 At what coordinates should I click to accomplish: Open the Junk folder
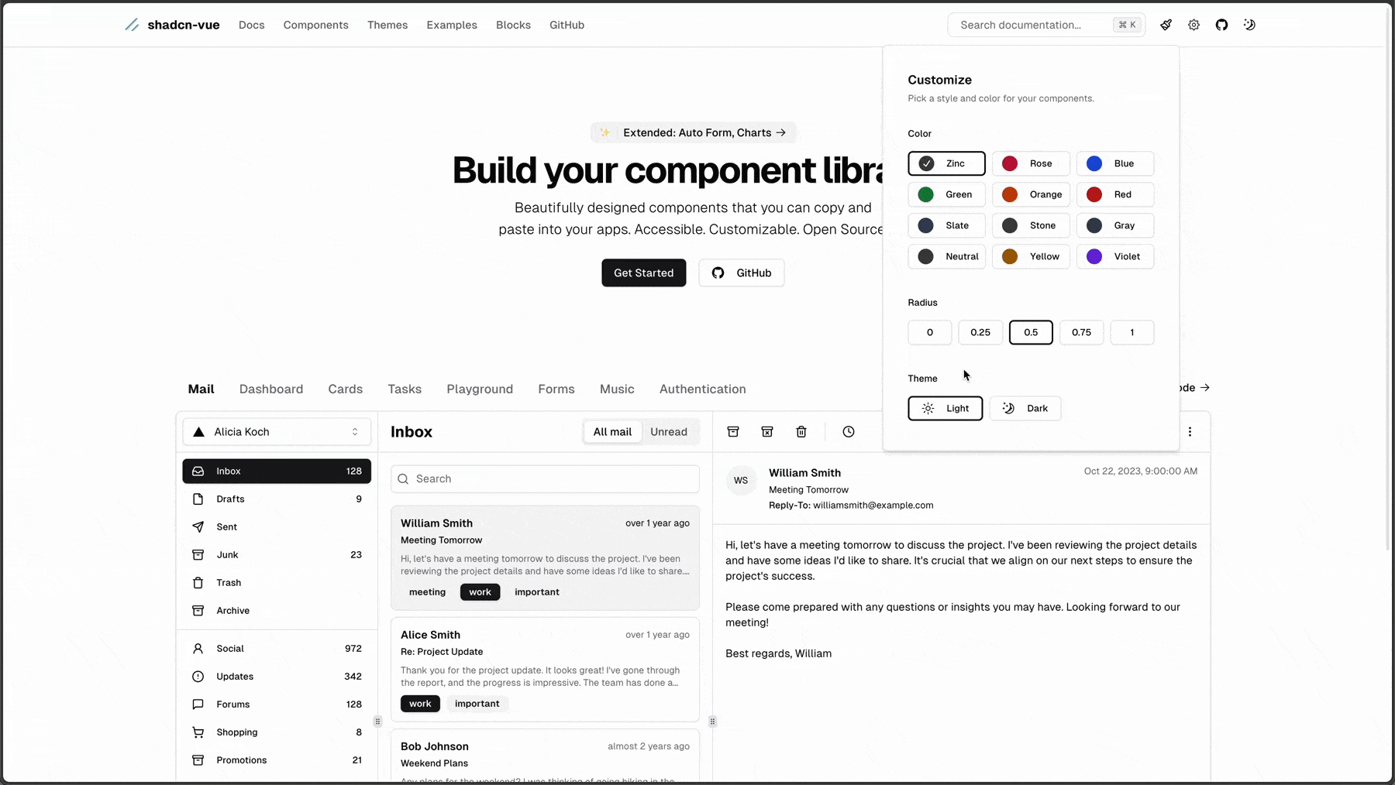coord(277,554)
